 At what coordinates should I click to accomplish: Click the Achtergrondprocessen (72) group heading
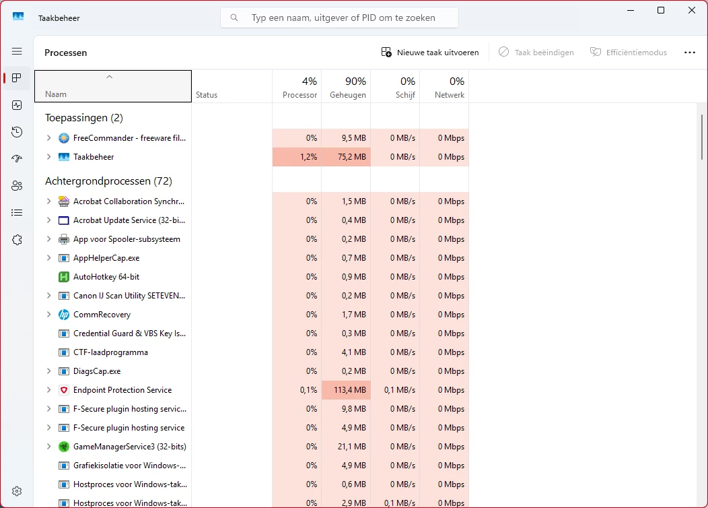click(109, 181)
